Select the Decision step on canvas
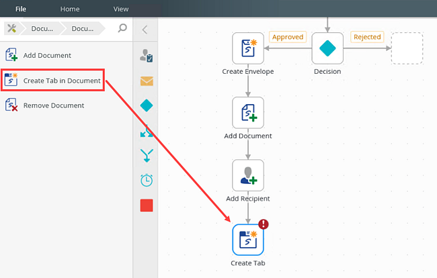 (327, 48)
